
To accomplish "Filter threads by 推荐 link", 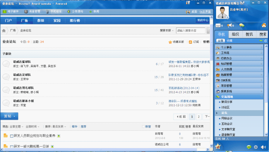I will [83, 126].
